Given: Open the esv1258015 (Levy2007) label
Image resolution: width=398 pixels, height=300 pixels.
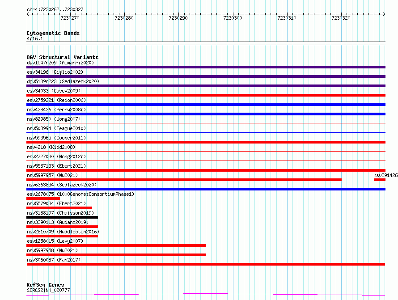Looking at the screenshot, I should 55,241.
